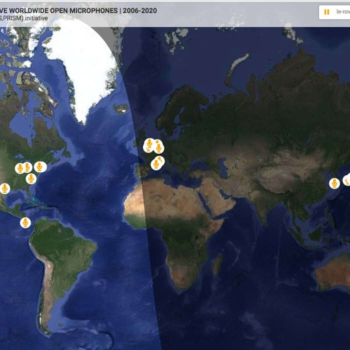Click the "le-row" stream name label
The width and height of the screenshot is (350, 350).
tap(343, 12)
